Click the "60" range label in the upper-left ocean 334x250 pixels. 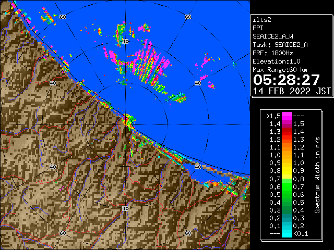[x=63, y=17]
